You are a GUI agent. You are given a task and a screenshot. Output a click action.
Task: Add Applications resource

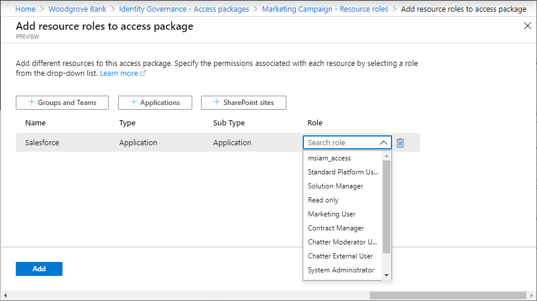(155, 103)
